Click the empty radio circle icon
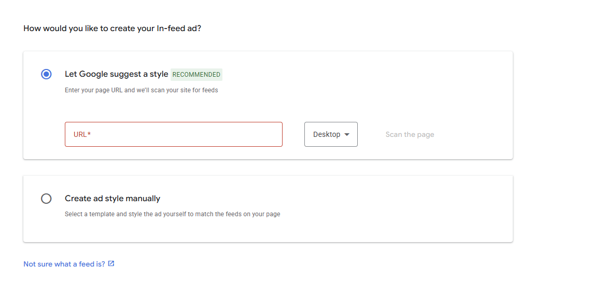The image size is (603, 308). 46,199
